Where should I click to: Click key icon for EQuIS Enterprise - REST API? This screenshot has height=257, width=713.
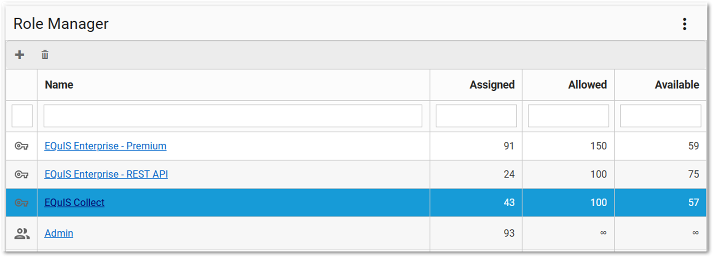point(22,174)
